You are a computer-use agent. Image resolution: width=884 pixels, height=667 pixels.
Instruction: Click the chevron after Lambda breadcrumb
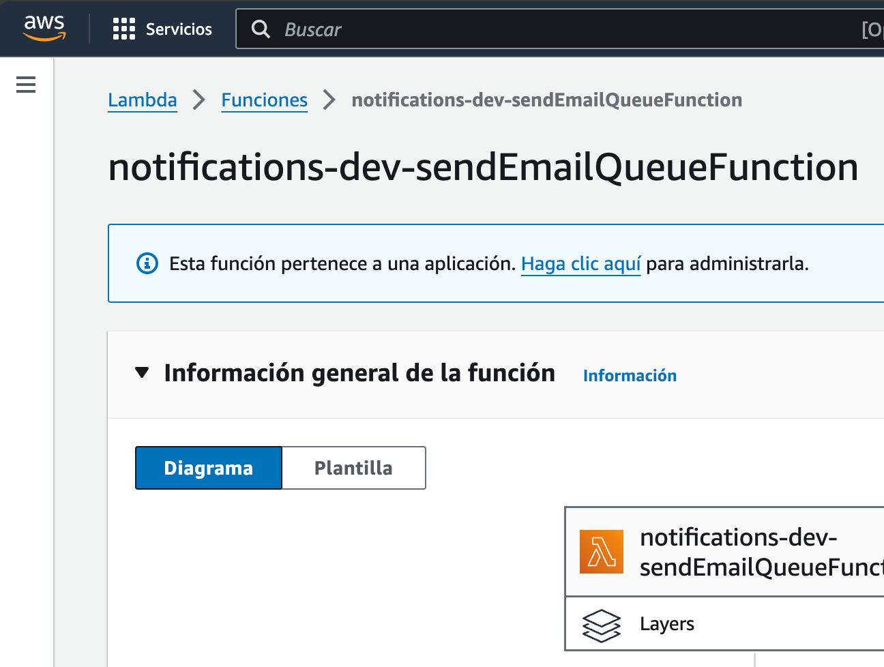point(199,100)
